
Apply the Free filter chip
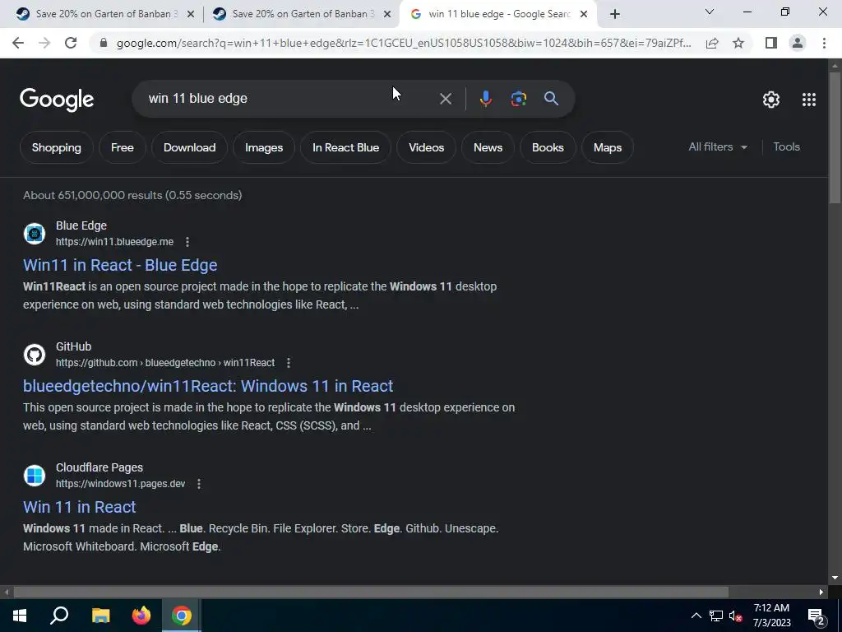123,147
